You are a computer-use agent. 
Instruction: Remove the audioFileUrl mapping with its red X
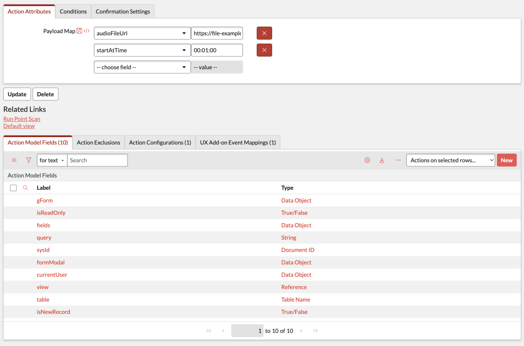coord(264,33)
